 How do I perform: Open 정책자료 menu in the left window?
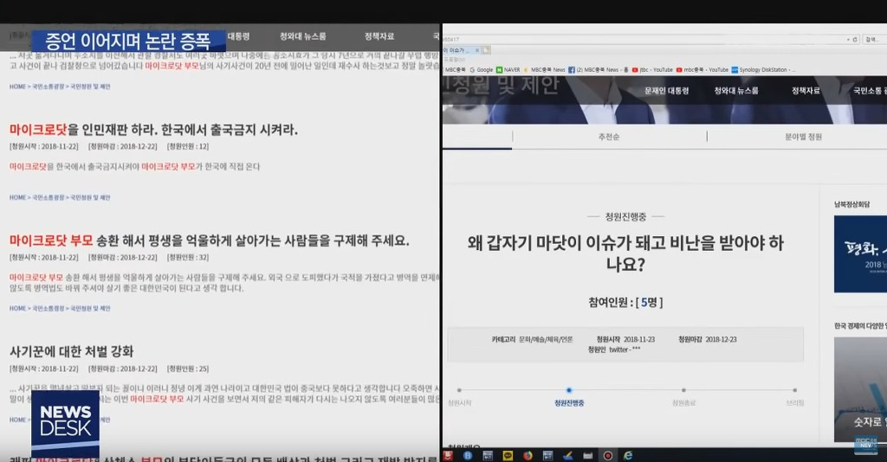coord(379,36)
